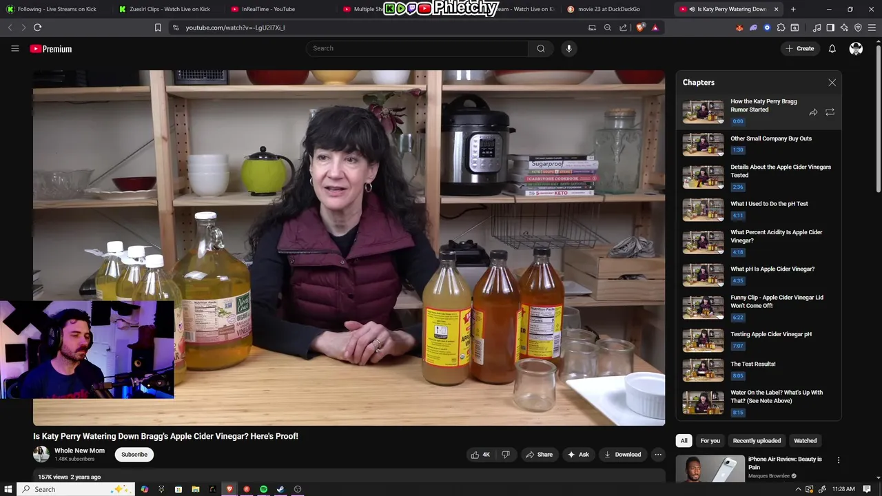Open the MetaMask fox extension
Image resolution: width=882 pixels, height=496 pixels.
click(739, 28)
